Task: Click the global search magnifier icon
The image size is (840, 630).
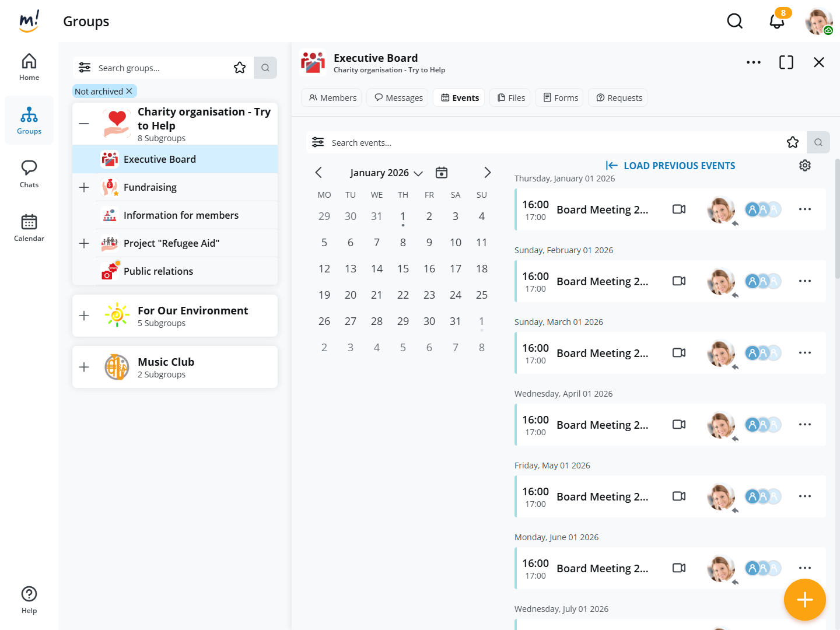Action: point(734,22)
